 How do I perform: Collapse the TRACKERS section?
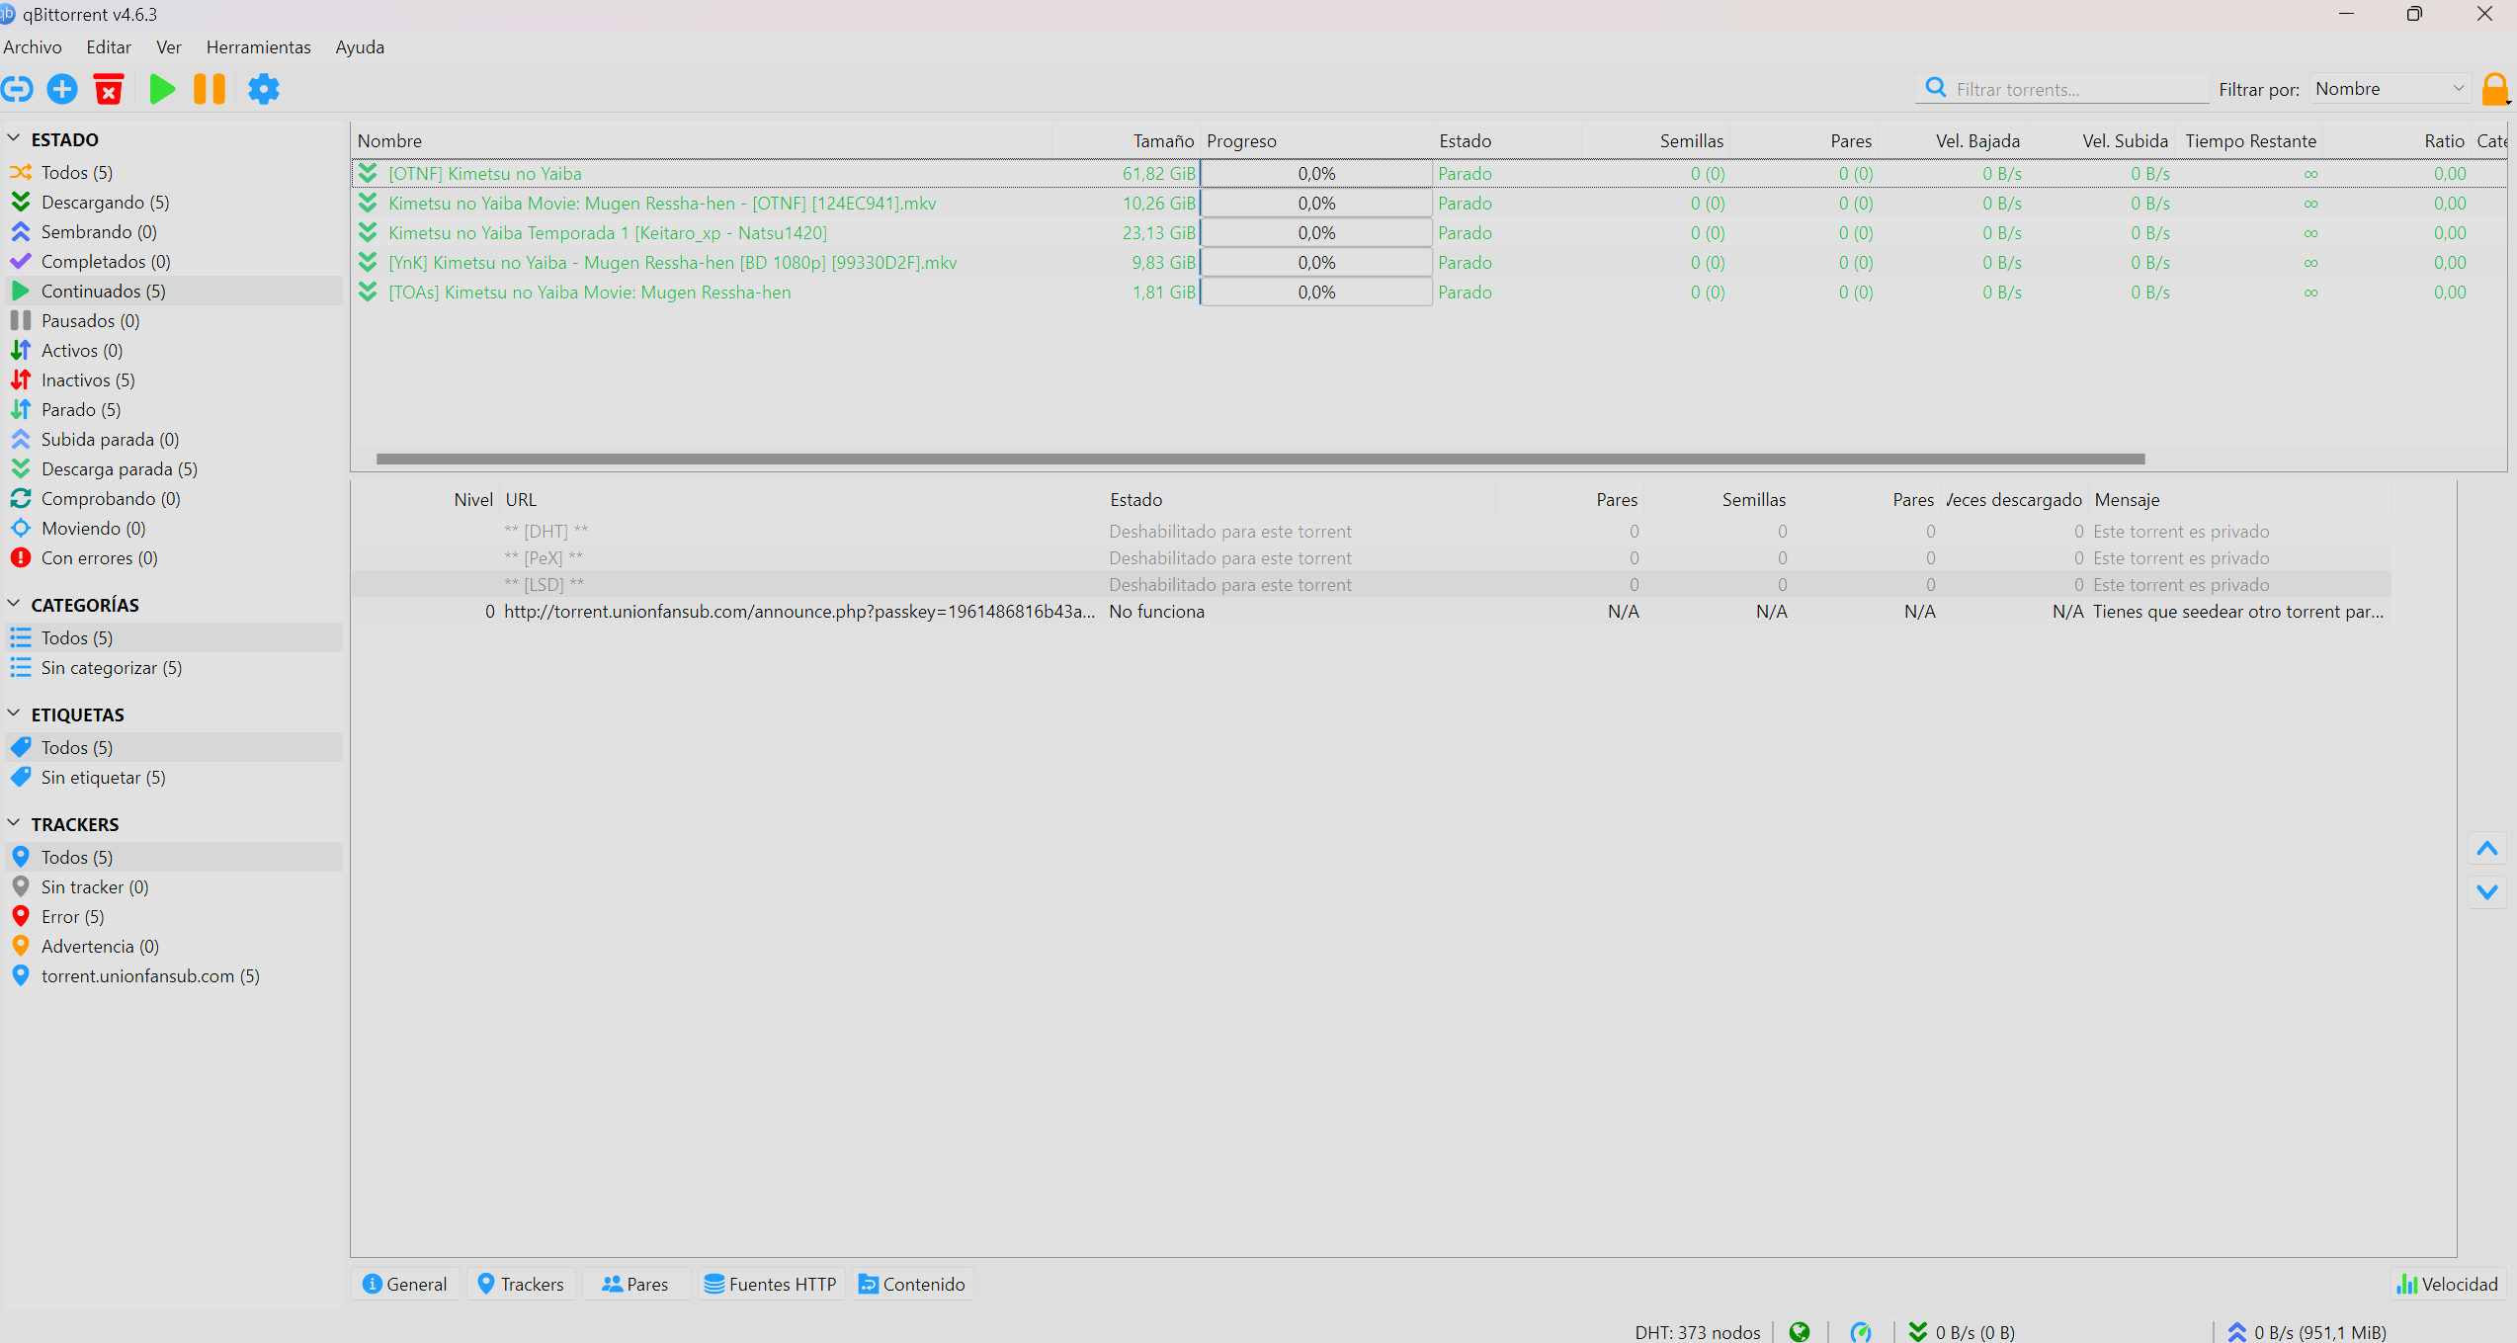pos(14,824)
